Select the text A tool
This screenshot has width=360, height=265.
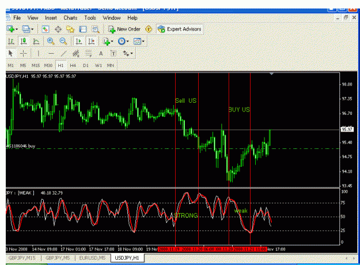[x=101, y=53]
